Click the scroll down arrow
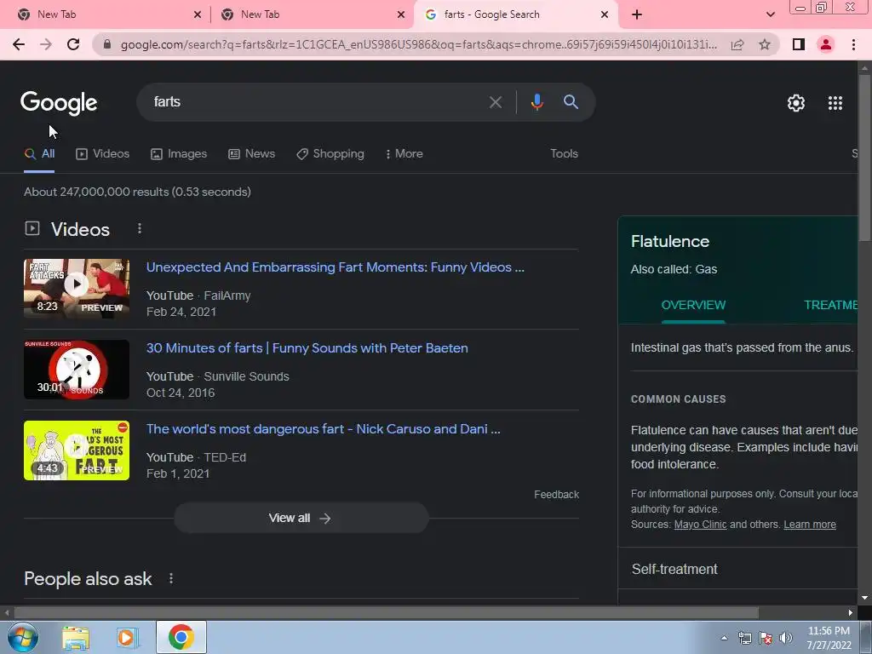The height and width of the screenshot is (654, 872). (x=865, y=599)
